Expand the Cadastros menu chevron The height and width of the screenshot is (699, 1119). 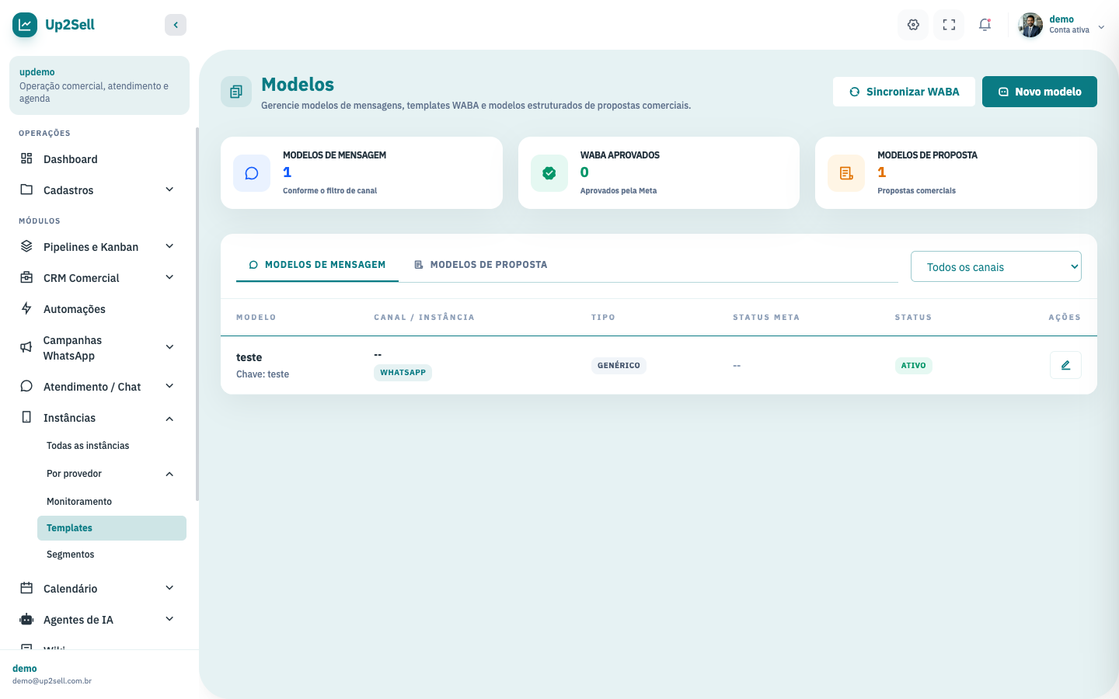(169, 190)
